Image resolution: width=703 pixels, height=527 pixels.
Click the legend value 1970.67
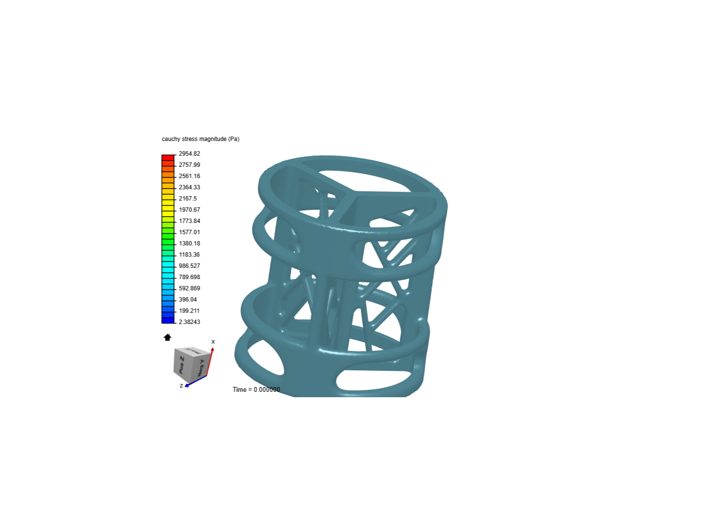189,210
